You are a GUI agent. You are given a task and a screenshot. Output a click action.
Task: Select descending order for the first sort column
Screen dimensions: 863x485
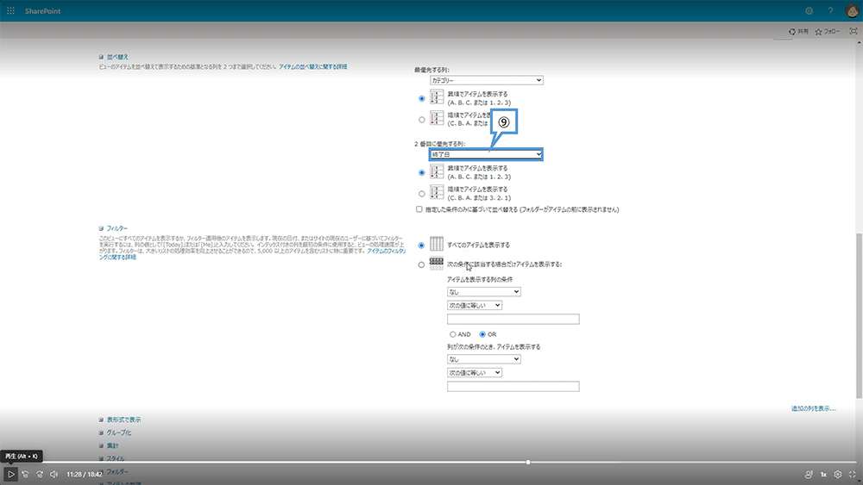[422, 119]
